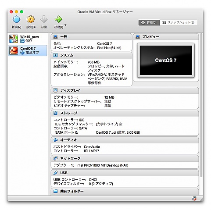
Task: Open the General (一般) section header
Action: pos(92,37)
